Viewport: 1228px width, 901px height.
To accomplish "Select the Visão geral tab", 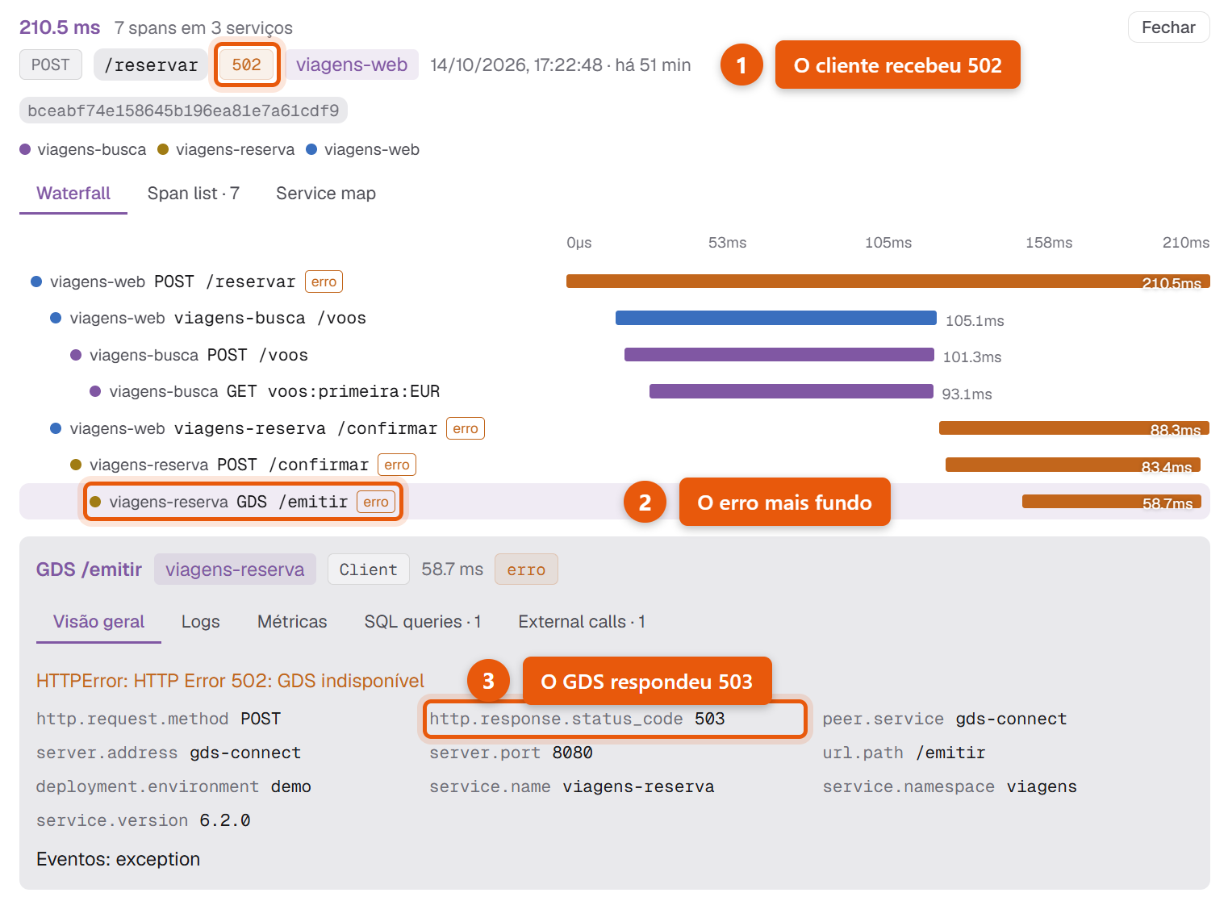I will pyautogui.click(x=98, y=622).
